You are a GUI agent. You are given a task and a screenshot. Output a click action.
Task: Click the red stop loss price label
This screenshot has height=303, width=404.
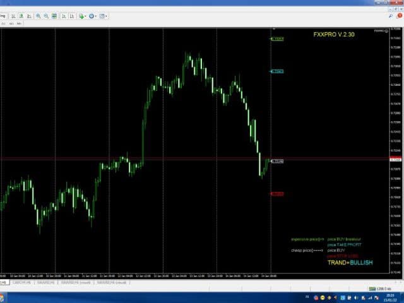click(x=276, y=194)
